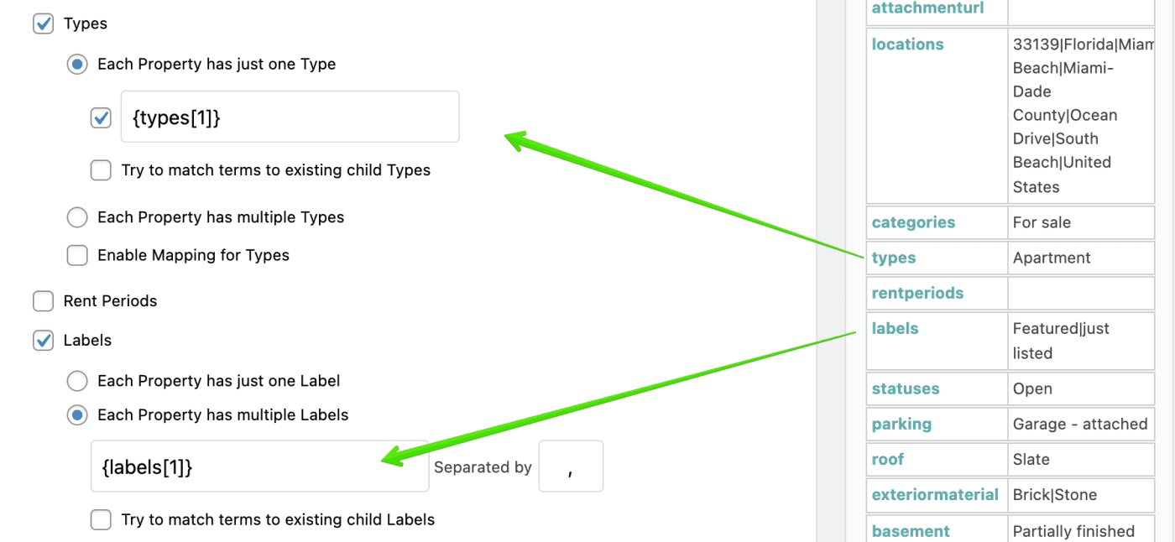Select "Each Property has just one Label"

(77, 381)
